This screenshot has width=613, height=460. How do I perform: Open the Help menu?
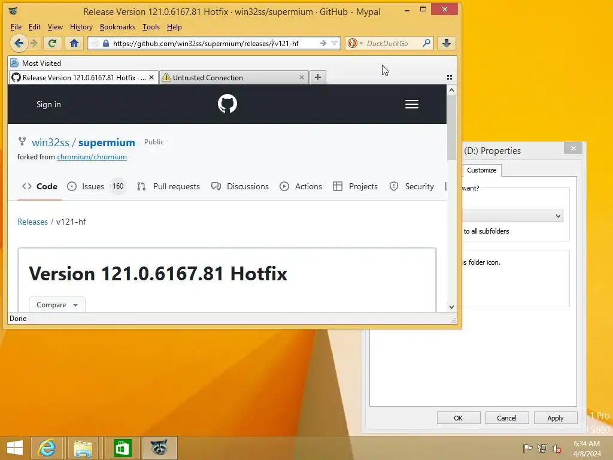click(x=174, y=27)
